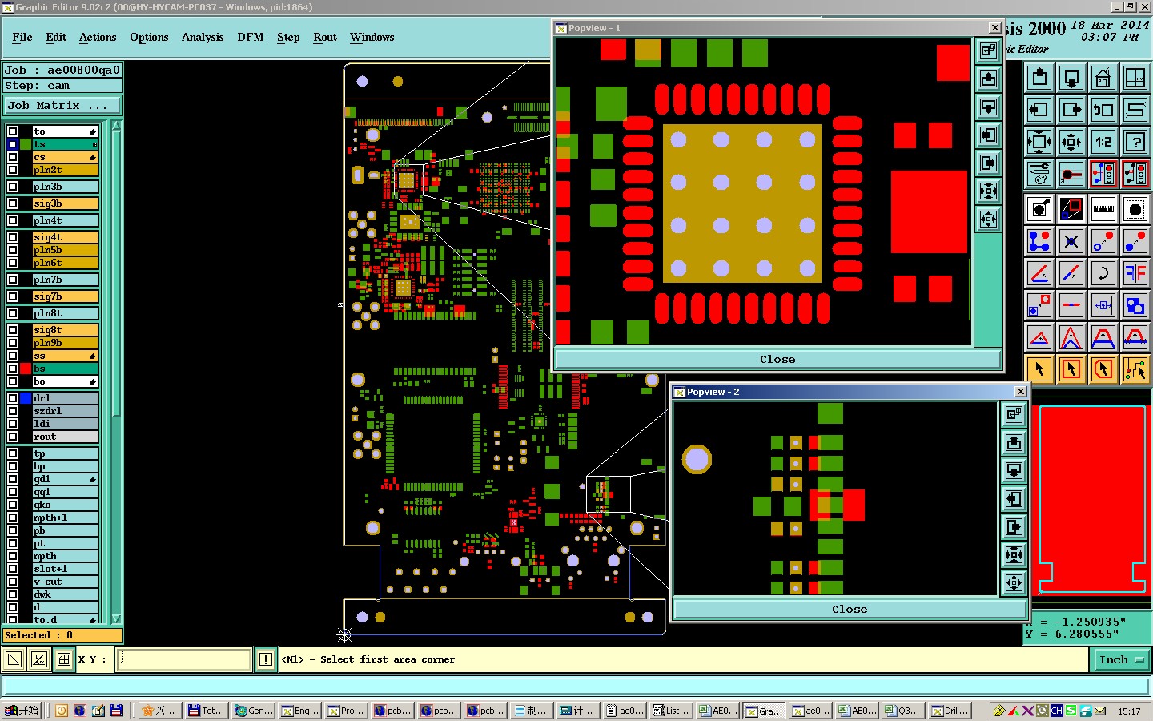1153x721 pixels.
Task: Click the pan up icon in Popview 1
Action: 988,79
